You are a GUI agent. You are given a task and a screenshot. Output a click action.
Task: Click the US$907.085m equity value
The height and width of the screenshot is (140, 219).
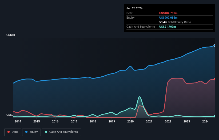click(x=168, y=18)
